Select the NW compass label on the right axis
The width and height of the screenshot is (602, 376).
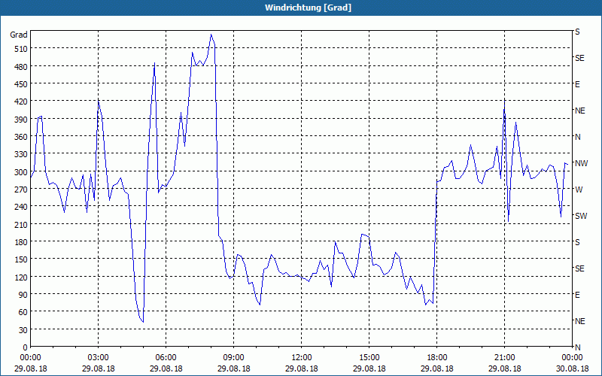click(581, 163)
